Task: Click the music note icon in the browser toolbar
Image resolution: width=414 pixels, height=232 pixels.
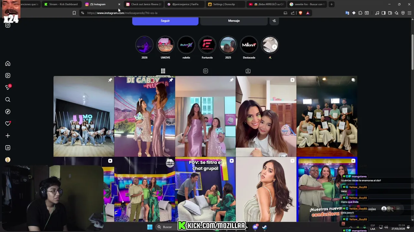Action: [x=377, y=13]
